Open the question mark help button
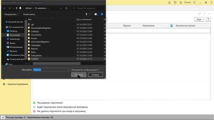The image size is (214, 120). 208,19
